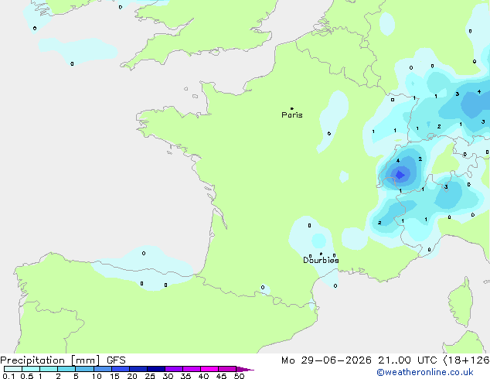Pick the 5–10 mm legend color
490x379 pixels.
tap(84, 369)
